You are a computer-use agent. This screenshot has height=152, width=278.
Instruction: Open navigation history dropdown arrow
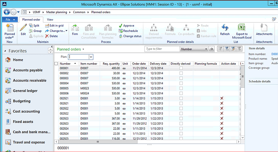(18, 12)
